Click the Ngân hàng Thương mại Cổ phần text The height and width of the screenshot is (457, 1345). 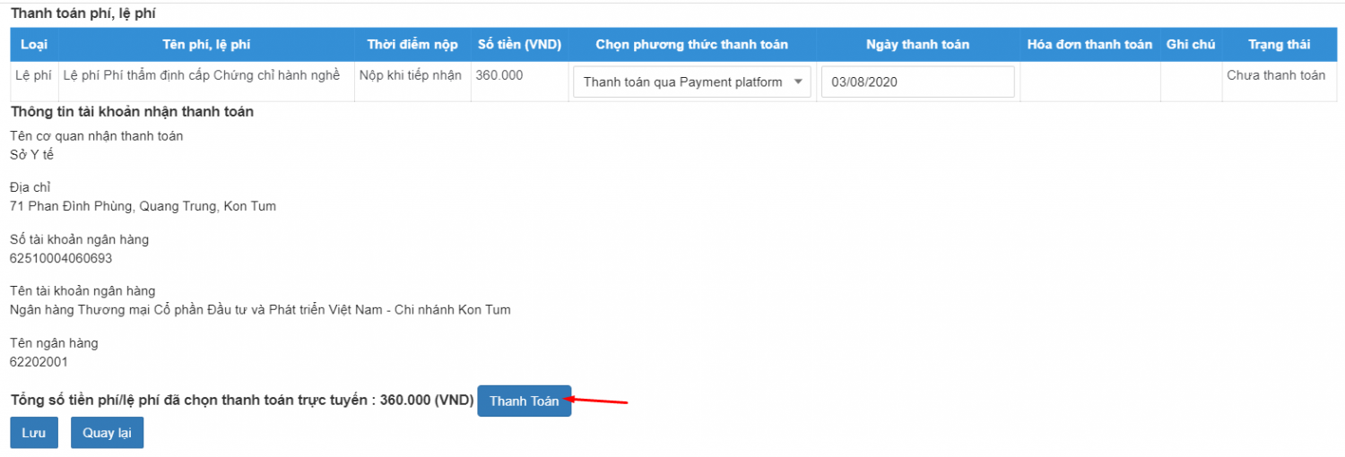[x=260, y=310]
